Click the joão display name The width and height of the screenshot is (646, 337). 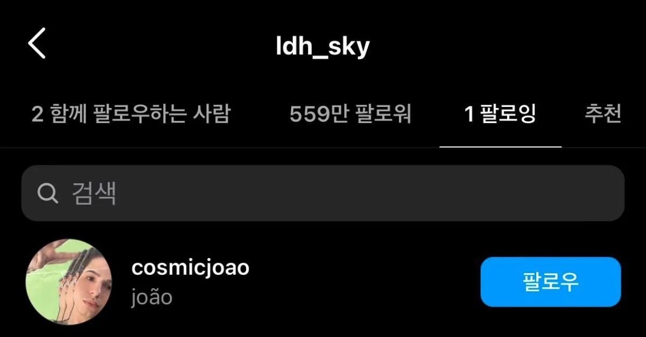tap(152, 297)
